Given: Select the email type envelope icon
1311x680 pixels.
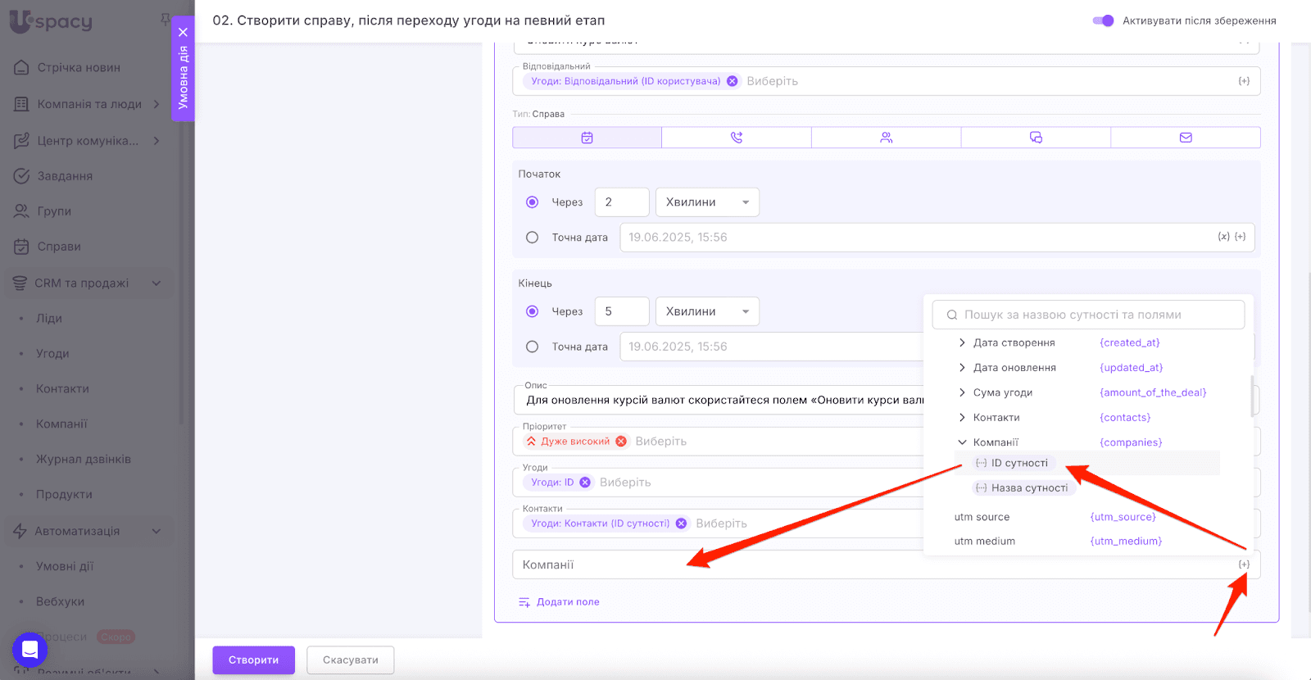Looking at the screenshot, I should (1185, 138).
